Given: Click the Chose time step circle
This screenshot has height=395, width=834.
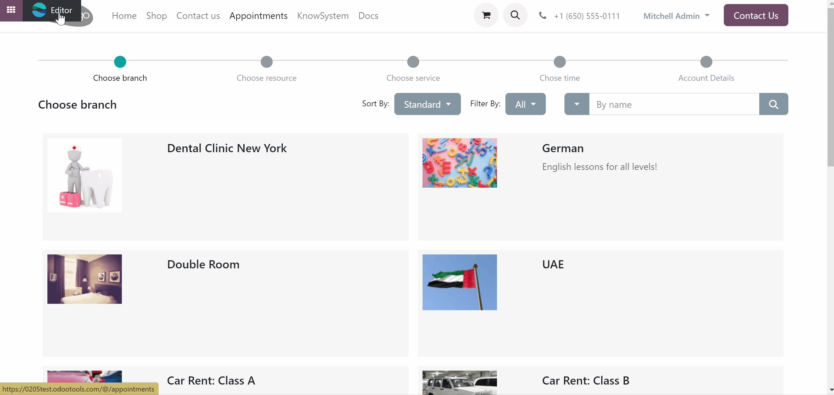Looking at the screenshot, I should (x=560, y=62).
